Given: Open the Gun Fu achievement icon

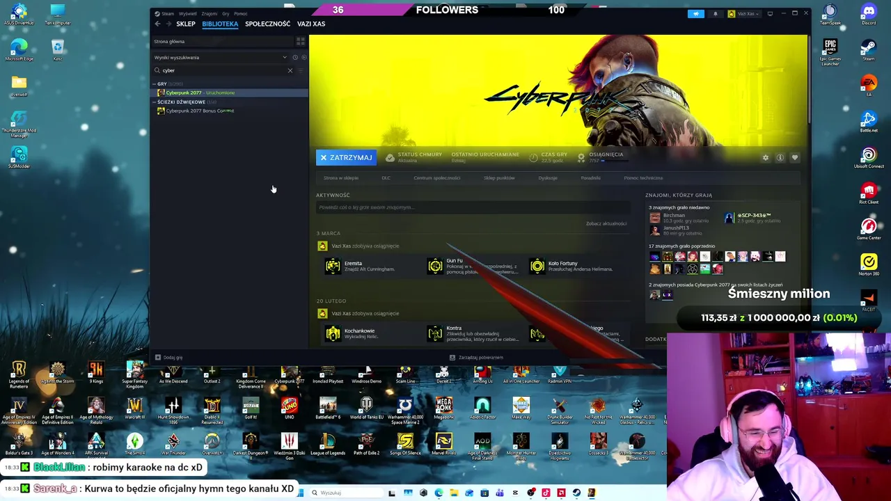Looking at the screenshot, I should coord(435,266).
